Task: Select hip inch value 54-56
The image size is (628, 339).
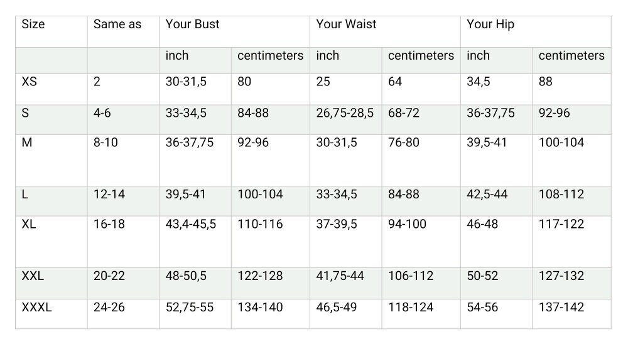Action: (x=482, y=307)
